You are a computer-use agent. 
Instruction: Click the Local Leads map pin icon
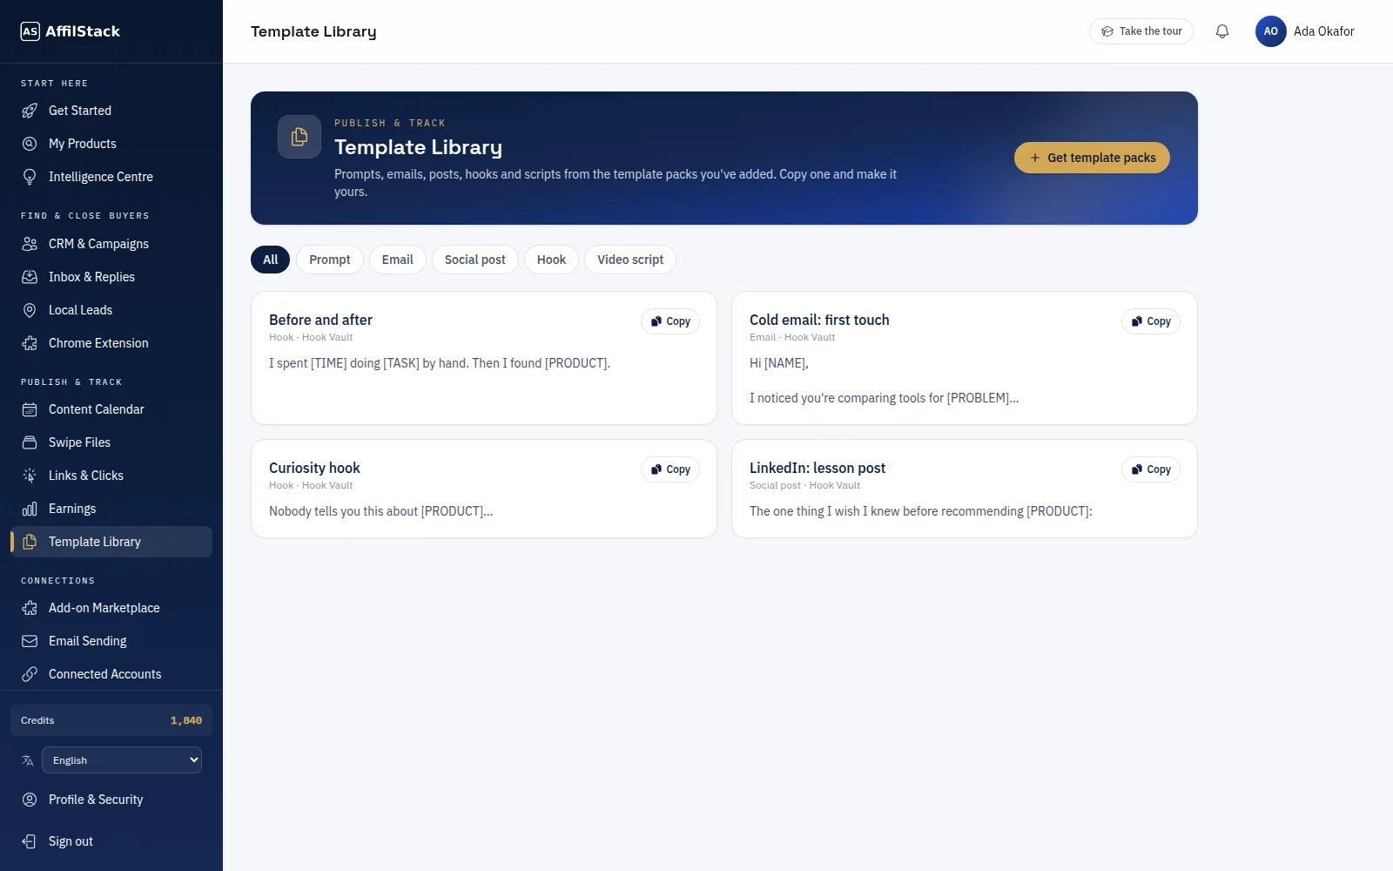coord(30,310)
